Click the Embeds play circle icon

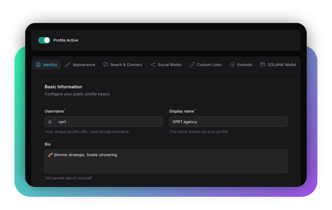tap(232, 65)
